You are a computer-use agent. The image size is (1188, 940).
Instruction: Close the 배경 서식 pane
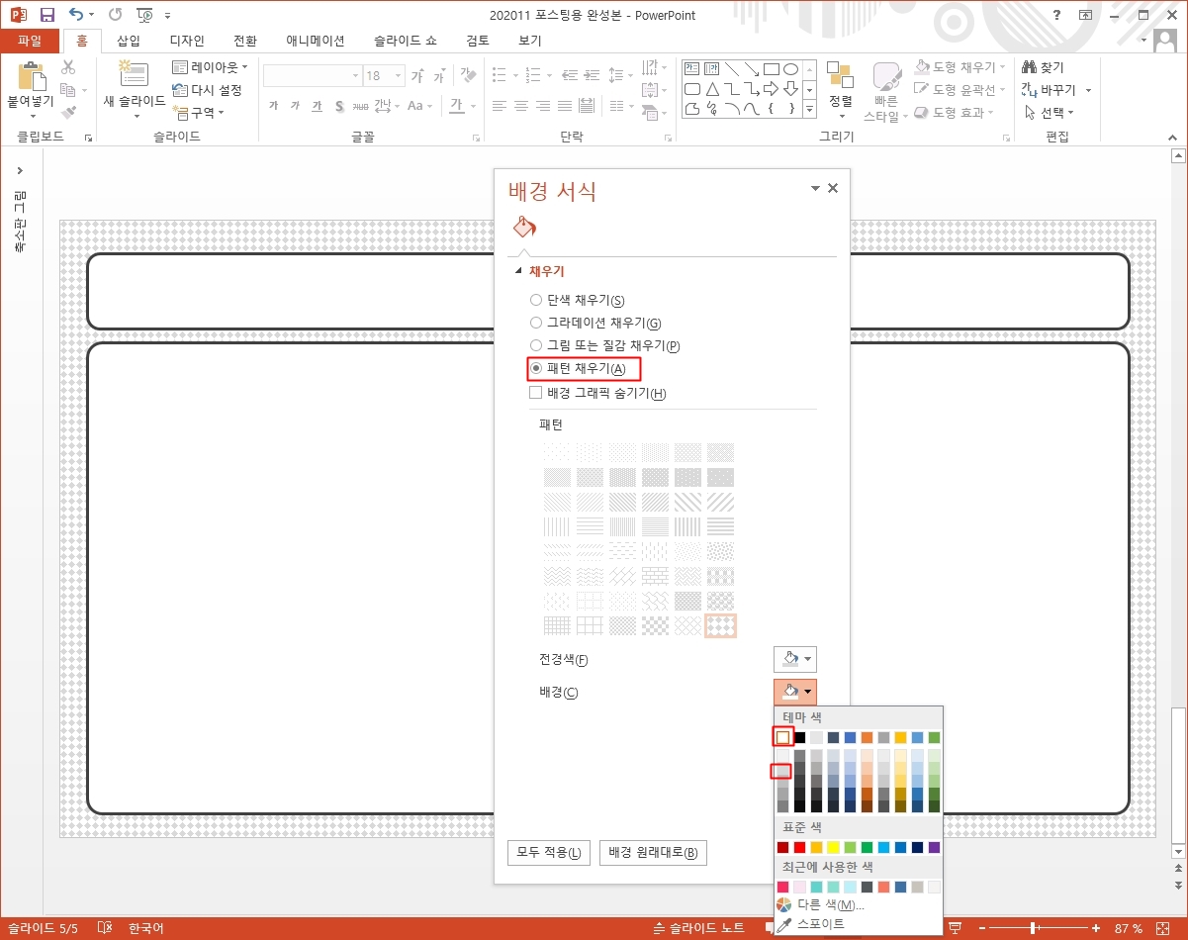833,188
